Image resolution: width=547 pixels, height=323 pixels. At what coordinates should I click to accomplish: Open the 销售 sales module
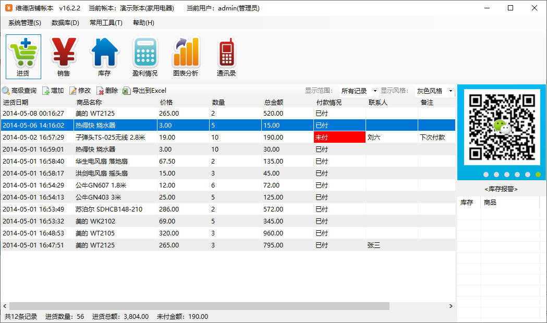click(x=64, y=56)
